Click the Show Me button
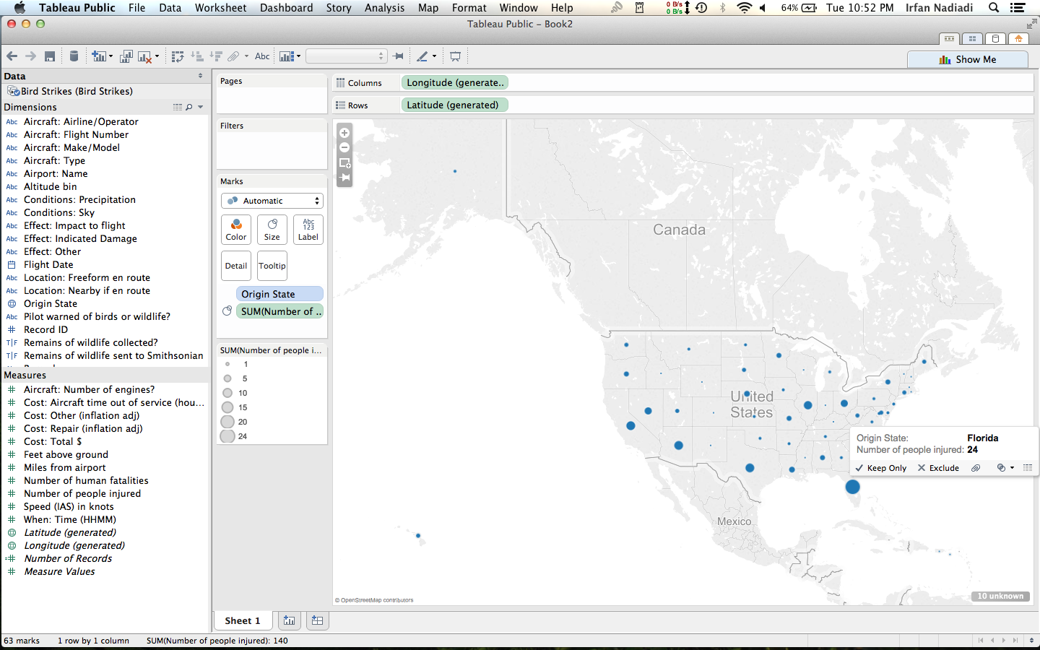 [x=968, y=59]
